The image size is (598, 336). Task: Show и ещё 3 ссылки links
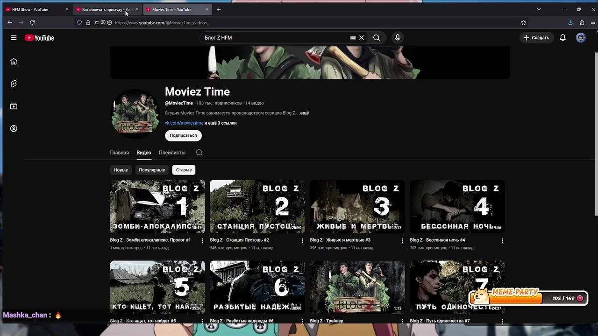[x=221, y=123]
